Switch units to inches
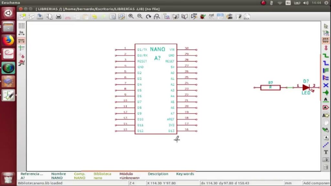This screenshot has width=331, height=186. click(x=21, y=33)
